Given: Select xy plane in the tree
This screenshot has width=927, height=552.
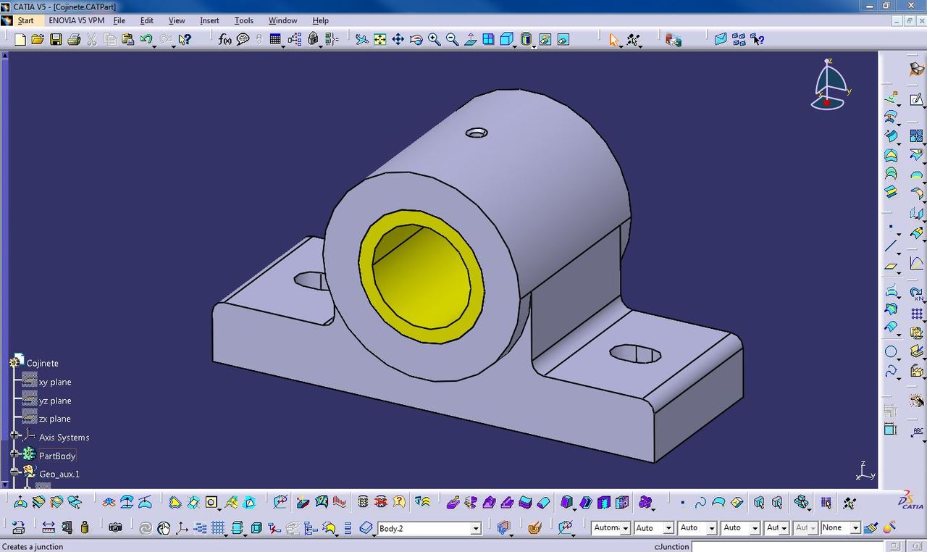Looking at the screenshot, I should tap(55, 382).
